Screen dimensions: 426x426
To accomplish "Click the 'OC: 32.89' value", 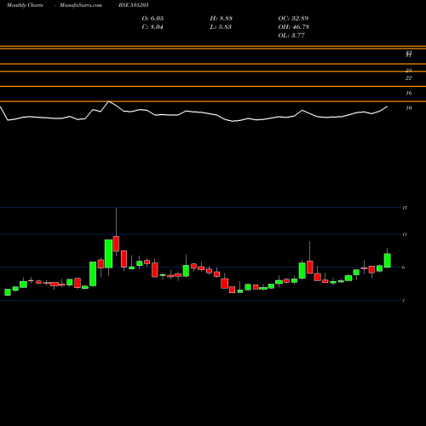I will pyautogui.click(x=293, y=19).
